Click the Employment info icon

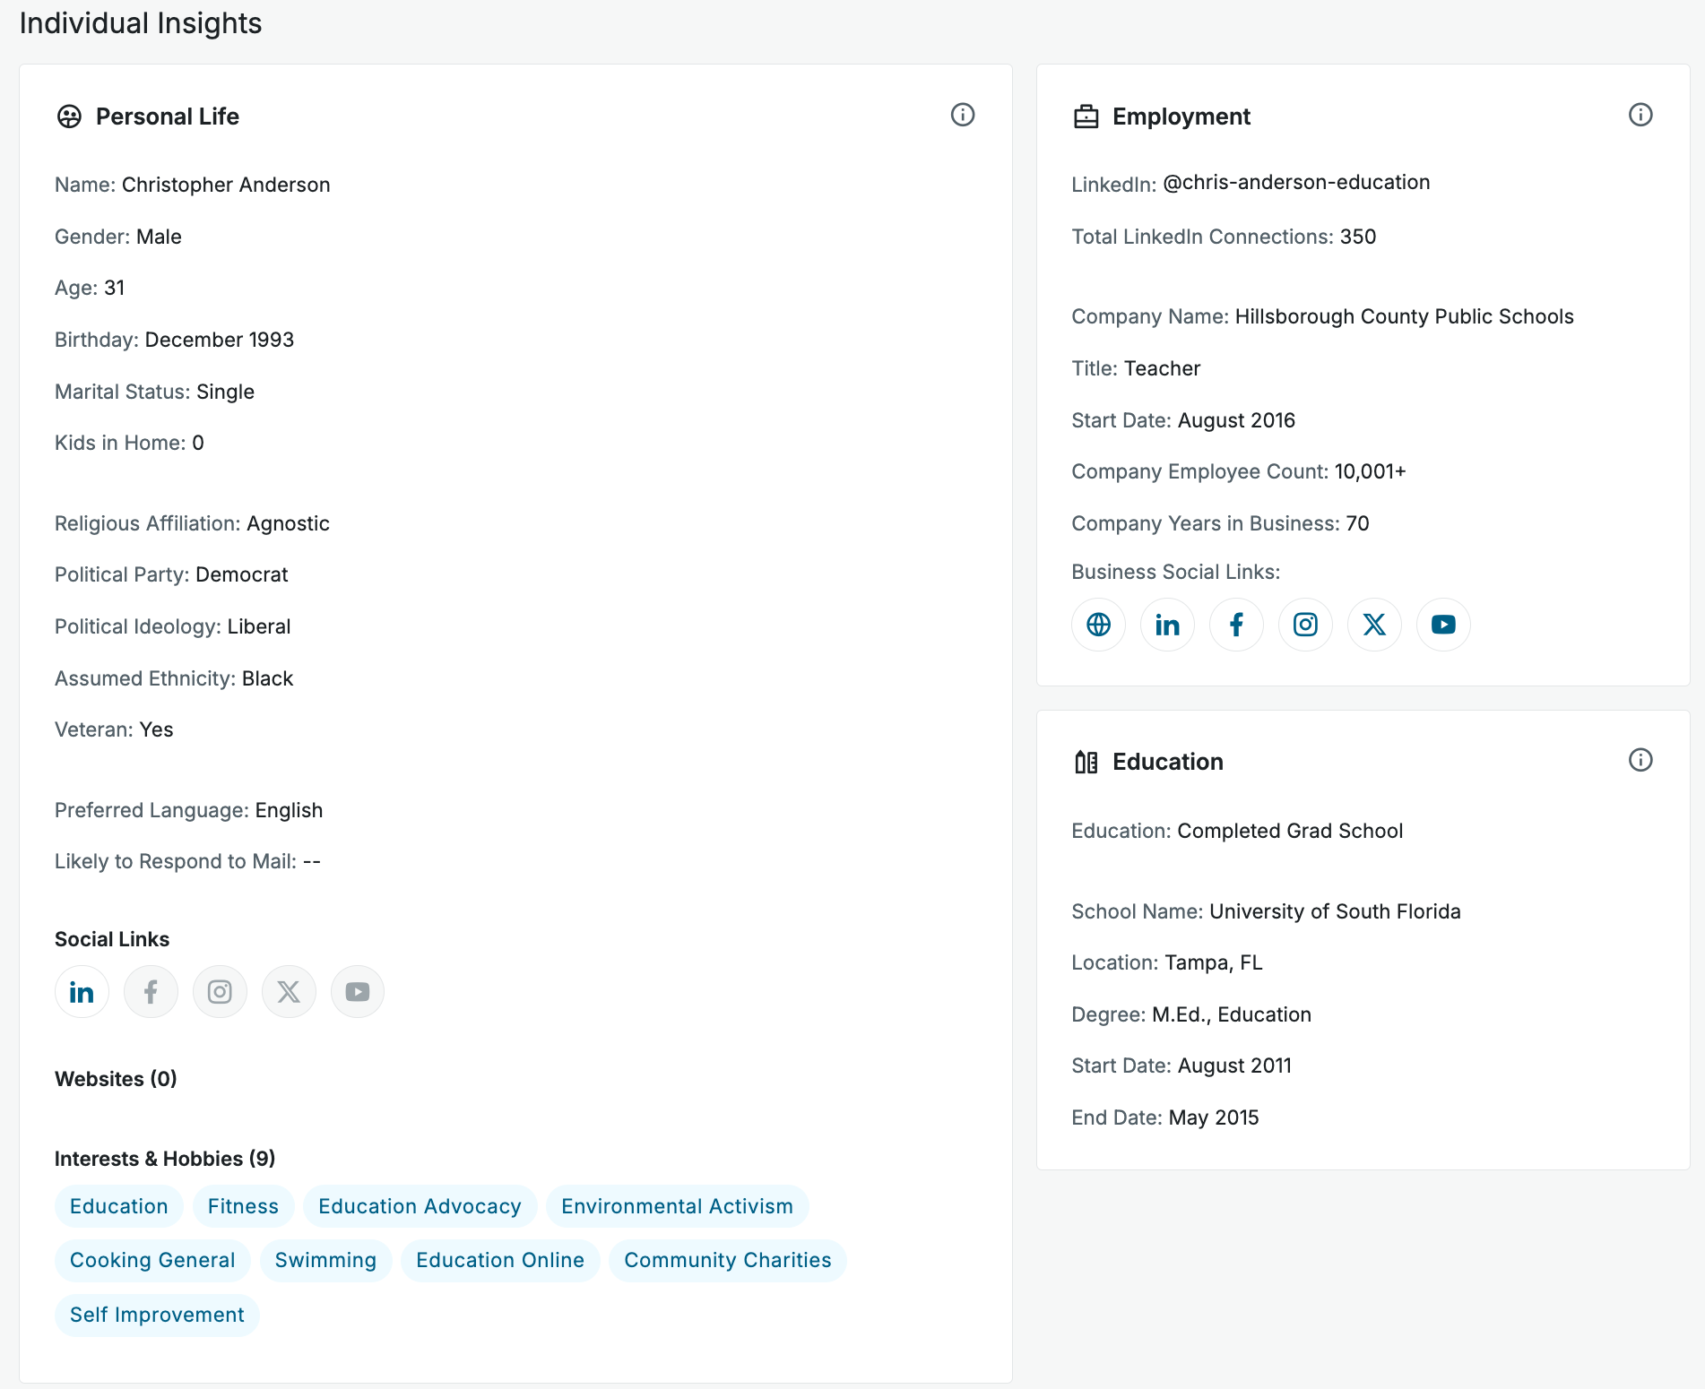(x=1640, y=115)
